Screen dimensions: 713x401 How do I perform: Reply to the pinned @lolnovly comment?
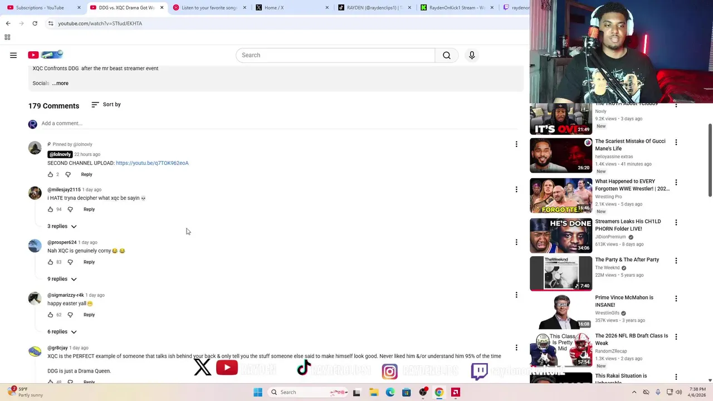tap(86, 174)
